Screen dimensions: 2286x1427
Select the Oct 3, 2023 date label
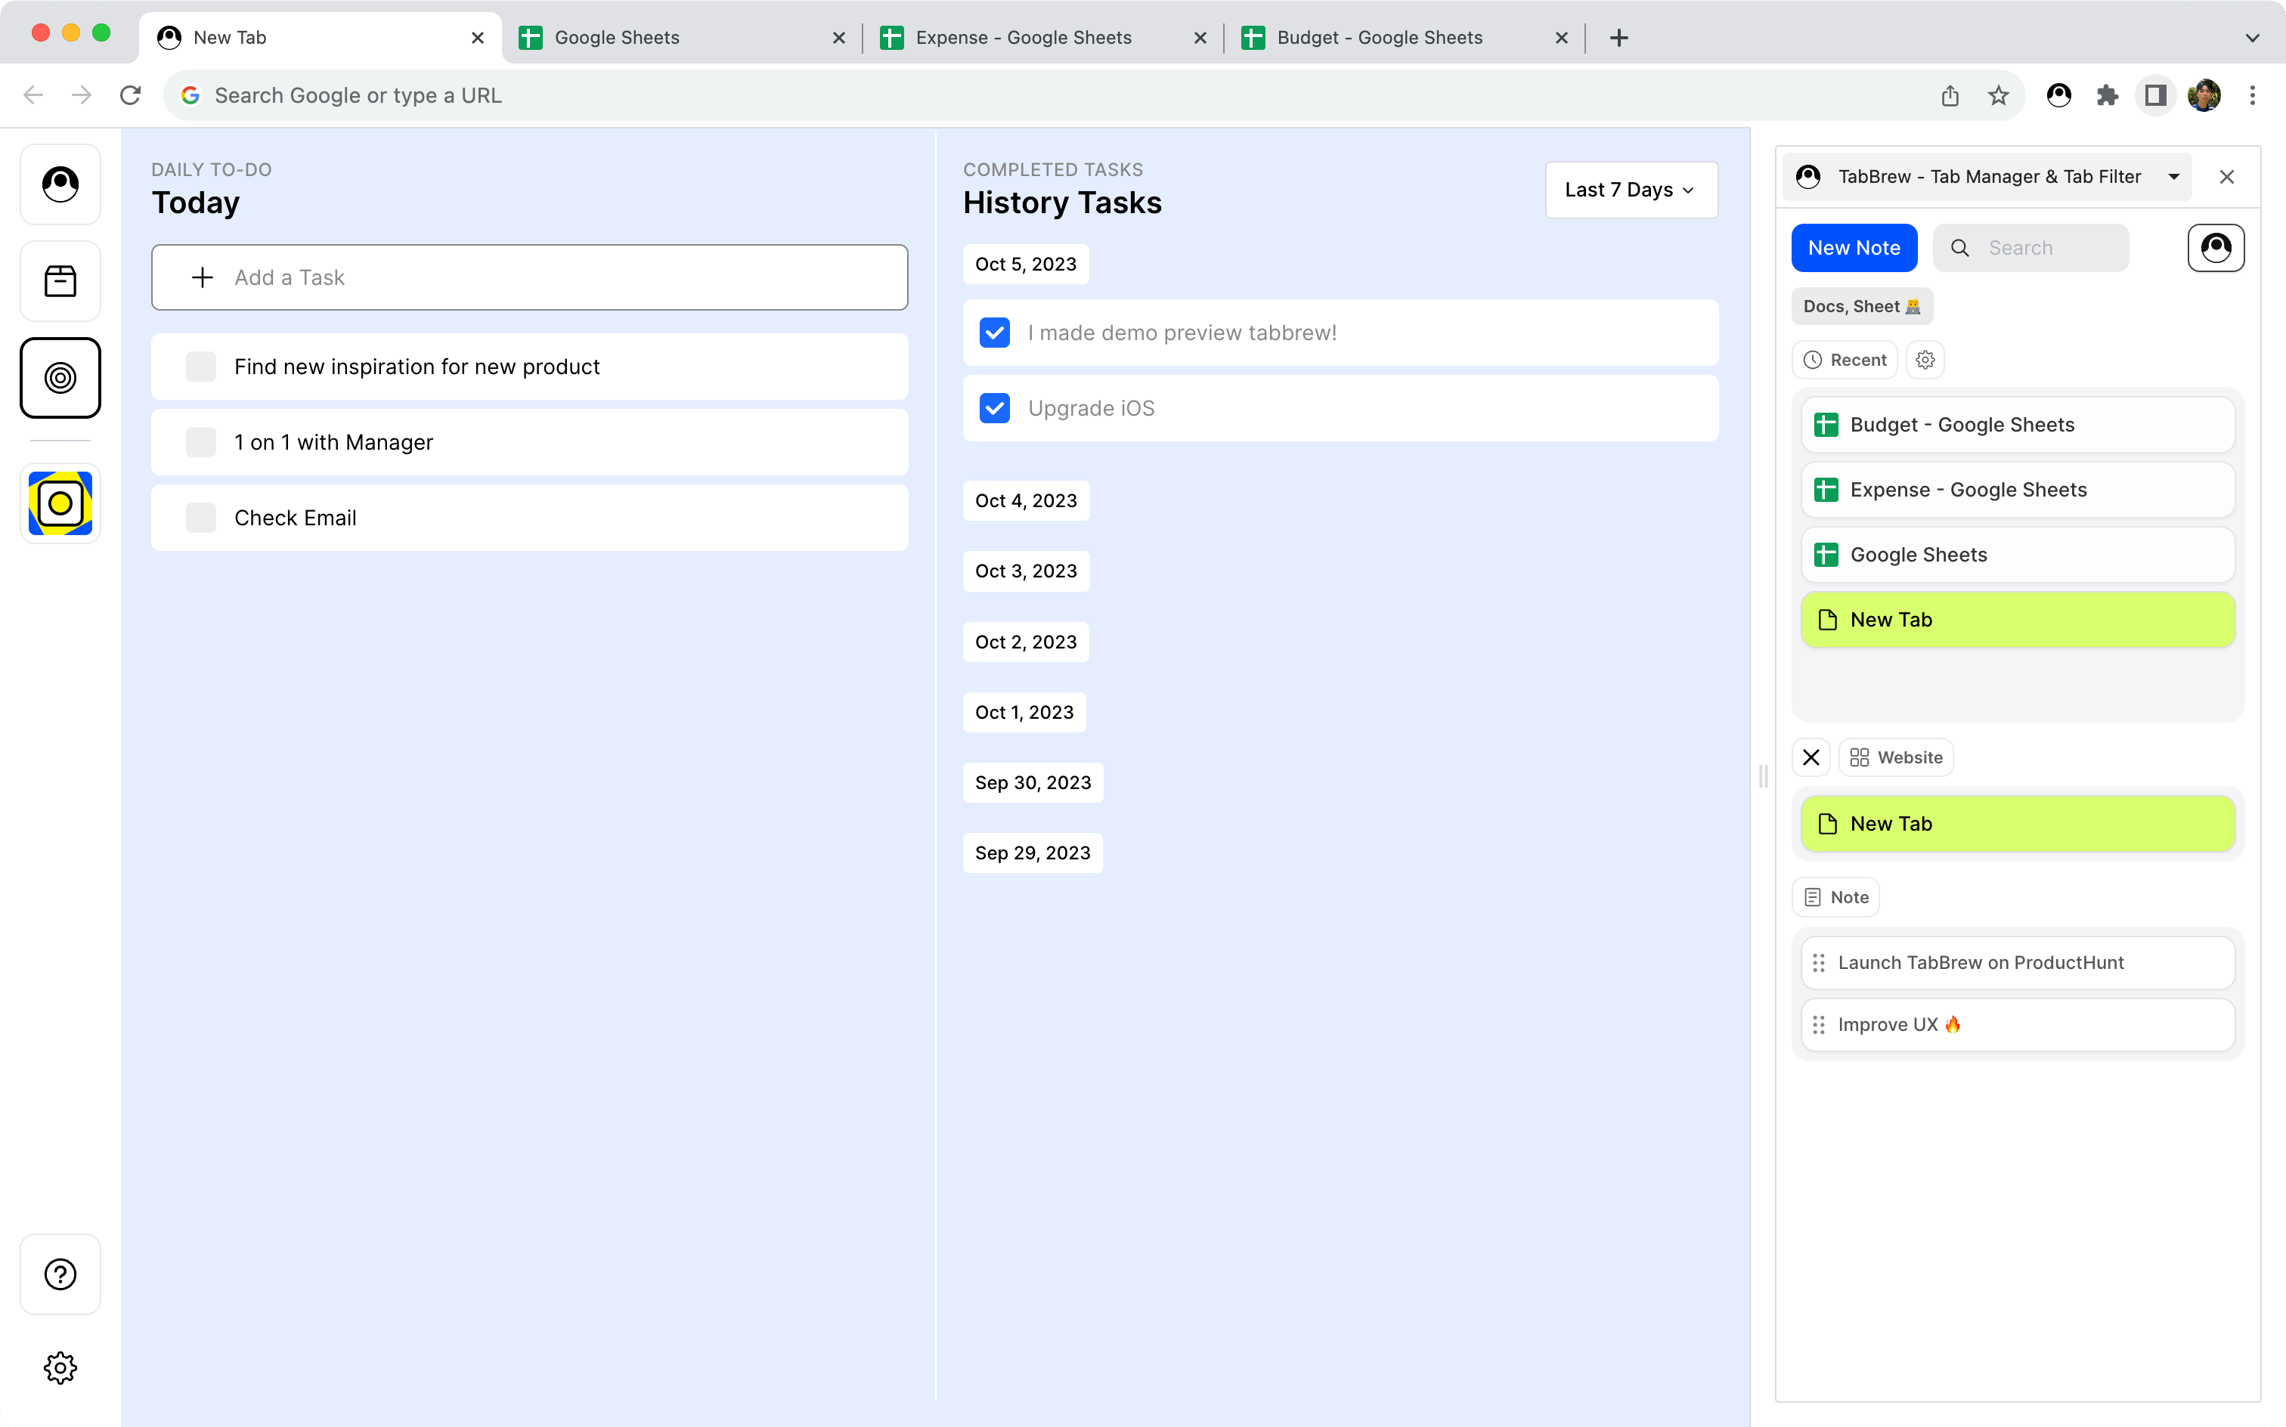pos(1026,571)
